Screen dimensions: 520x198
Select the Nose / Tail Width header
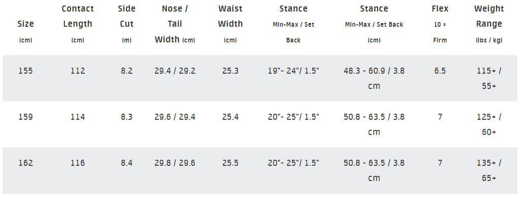(175, 24)
